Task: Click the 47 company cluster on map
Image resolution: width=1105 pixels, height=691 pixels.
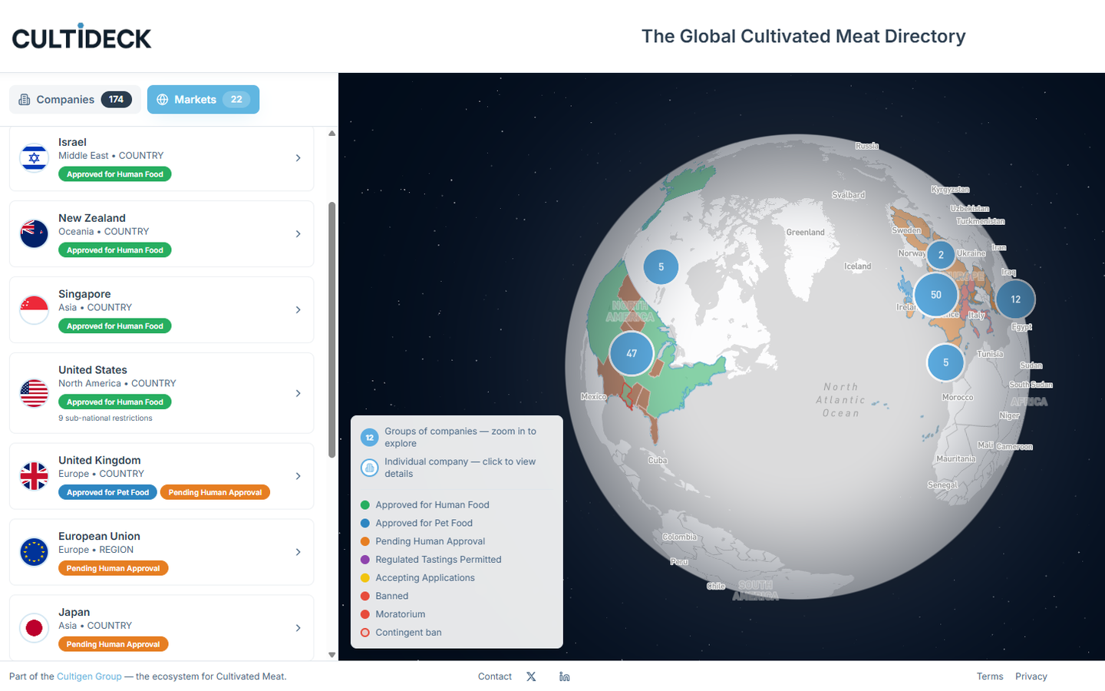Action: pyautogui.click(x=632, y=353)
